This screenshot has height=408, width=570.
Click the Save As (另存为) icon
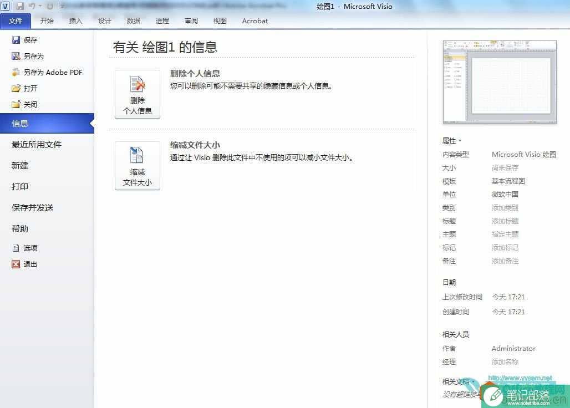[16, 56]
